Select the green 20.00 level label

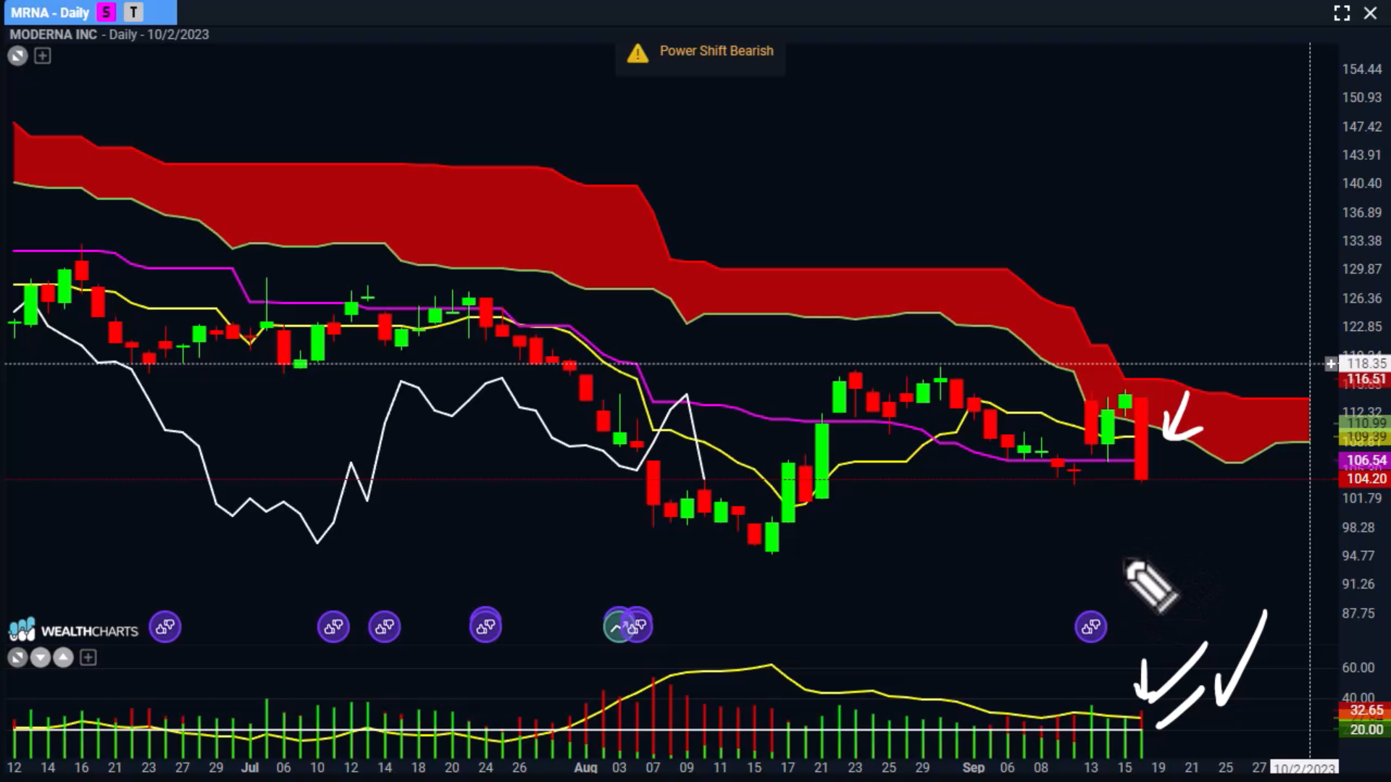(1366, 729)
